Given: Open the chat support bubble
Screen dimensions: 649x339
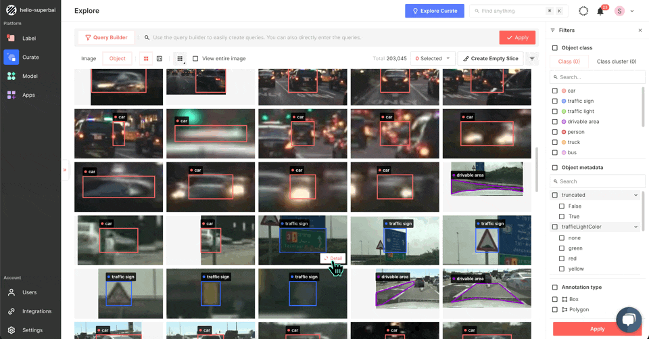Looking at the screenshot, I should tap(629, 319).
